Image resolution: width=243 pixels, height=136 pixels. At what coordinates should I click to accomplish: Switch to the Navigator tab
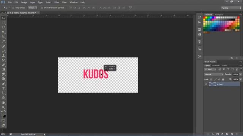219,15
